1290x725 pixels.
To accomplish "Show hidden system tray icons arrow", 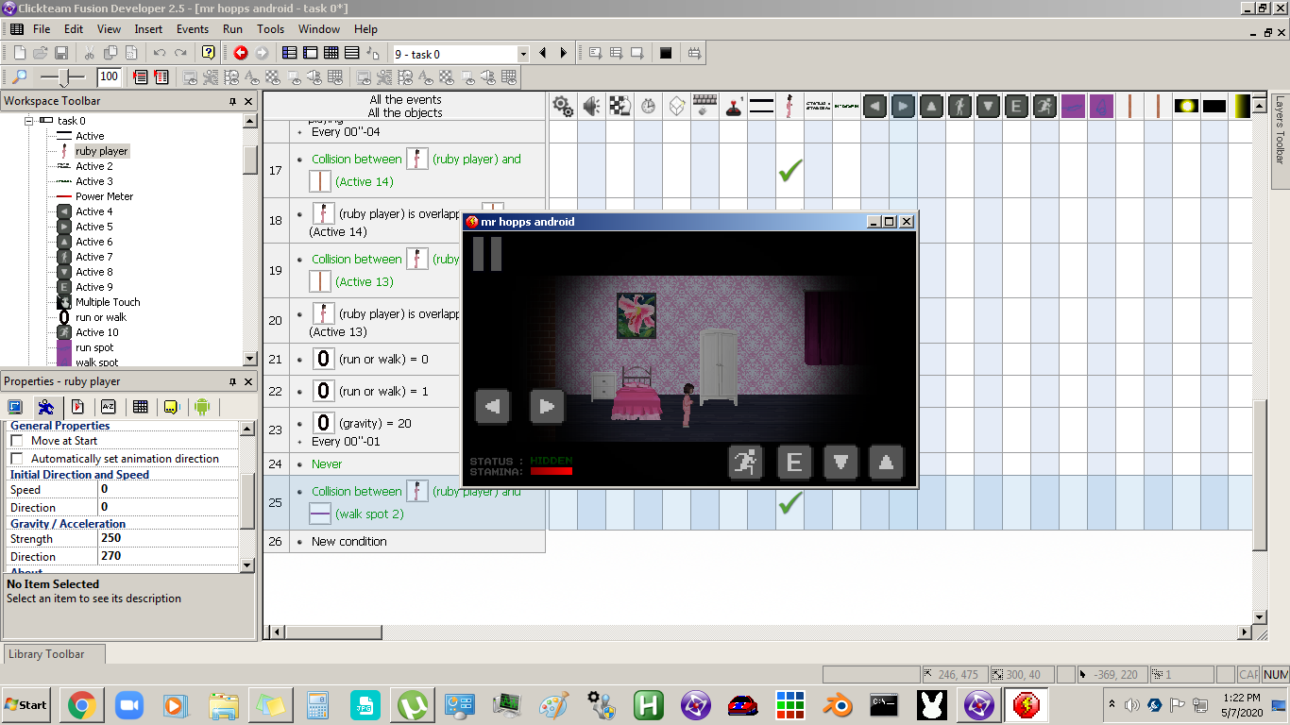I will coord(1112,704).
